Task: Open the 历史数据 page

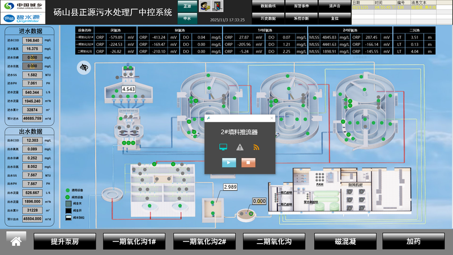Action: click(268, 18)
